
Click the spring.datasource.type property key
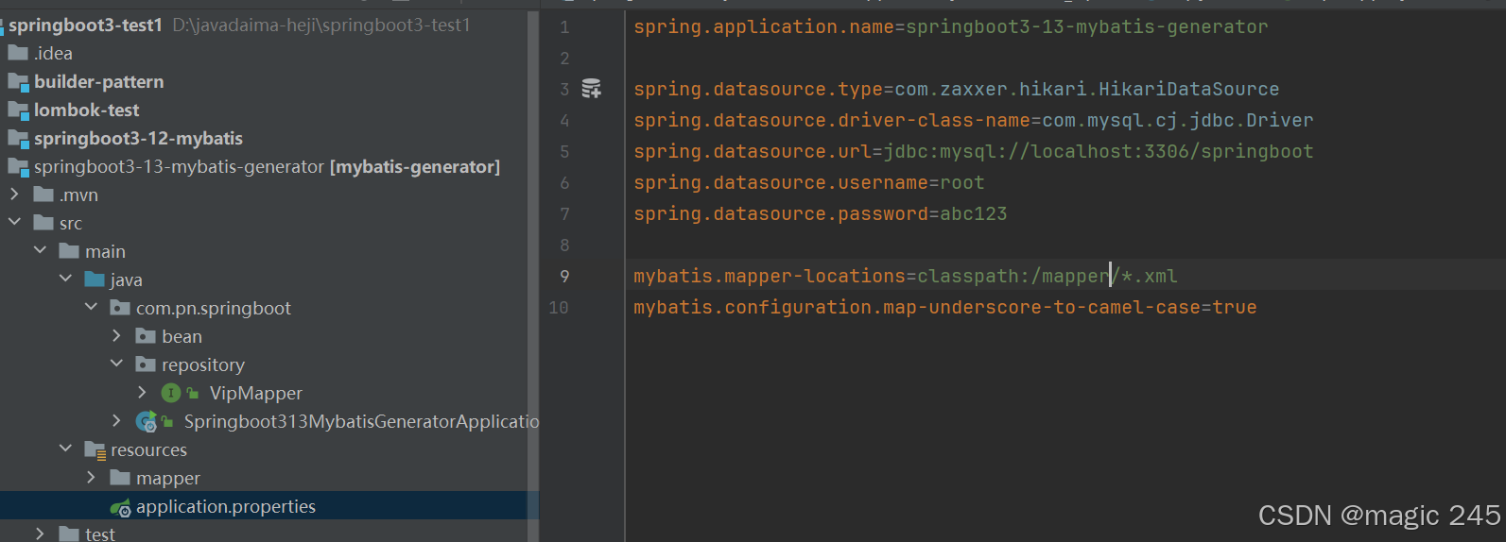(758, 90)
